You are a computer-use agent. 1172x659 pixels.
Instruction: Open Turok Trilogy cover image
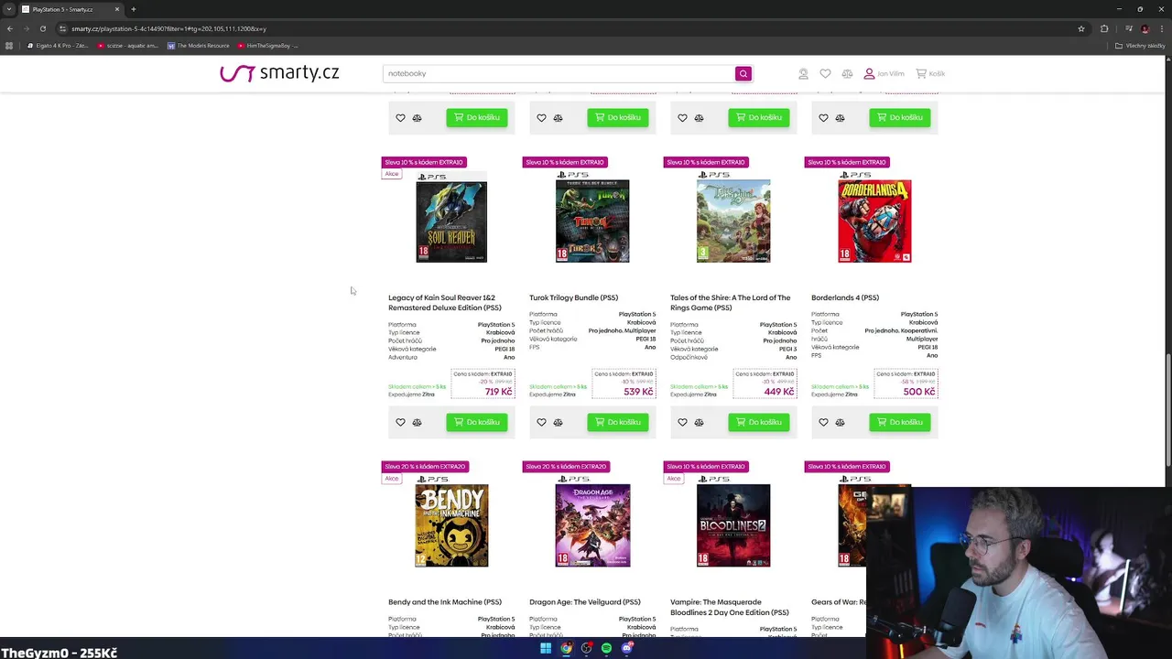(592, 218)
